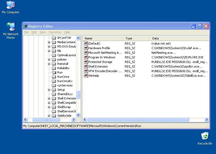Open the Help menu
Image resolution: width=216 pixels, height=154 pixels.
tap(67, 32)
